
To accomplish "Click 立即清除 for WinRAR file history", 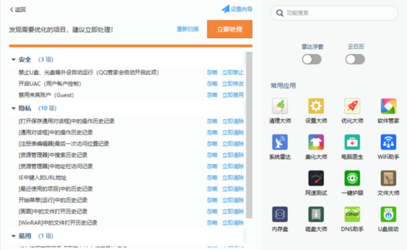I will pos(233,223).
